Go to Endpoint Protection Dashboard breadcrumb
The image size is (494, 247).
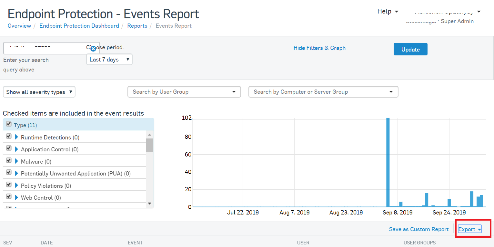click(x=79, y=26)
